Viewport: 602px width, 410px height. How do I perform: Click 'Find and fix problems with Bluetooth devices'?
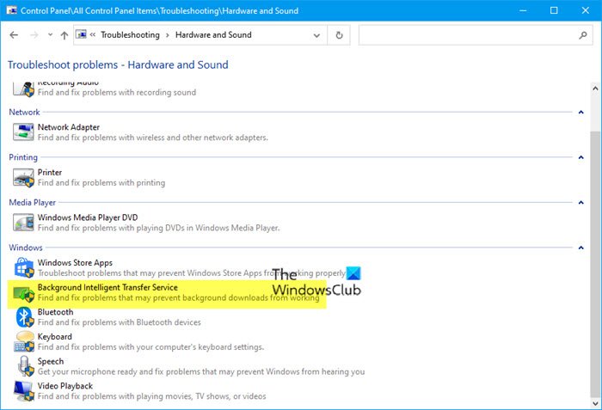click(x=119, y=322)
